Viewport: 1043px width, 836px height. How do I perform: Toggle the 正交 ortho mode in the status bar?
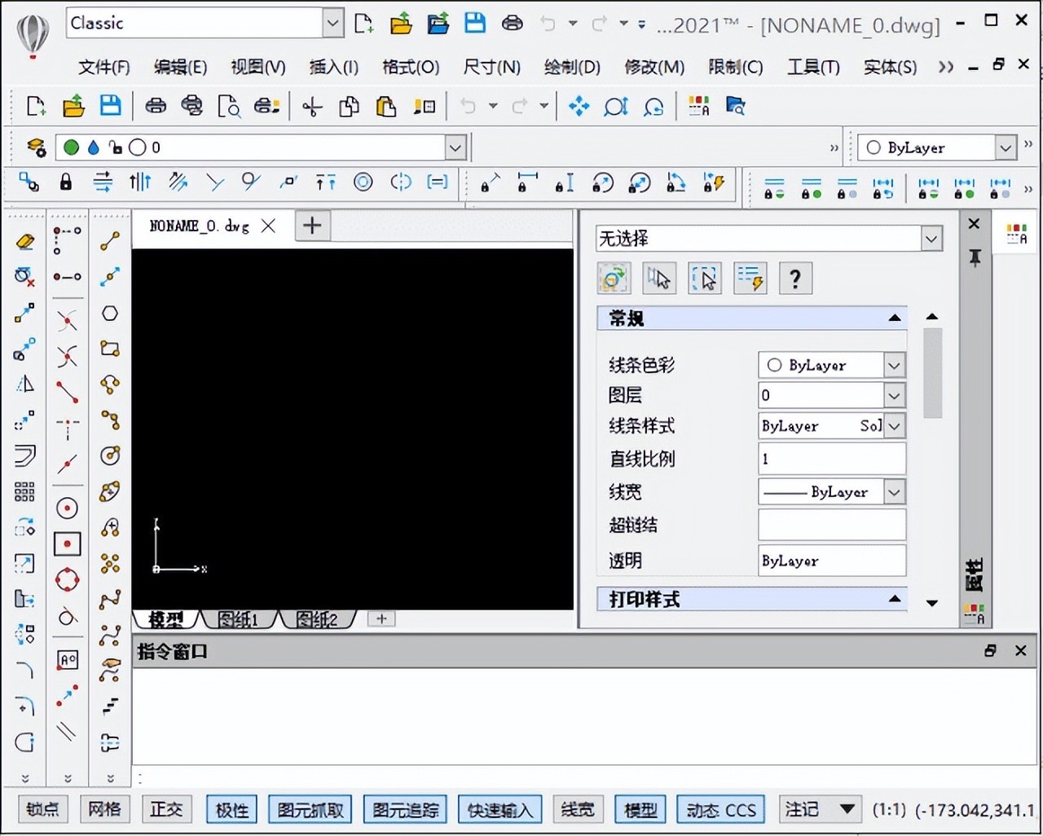point(166,809)
